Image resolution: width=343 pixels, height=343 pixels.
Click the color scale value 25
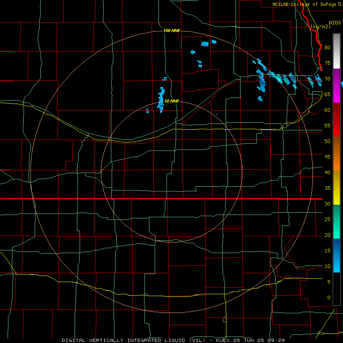327,220
